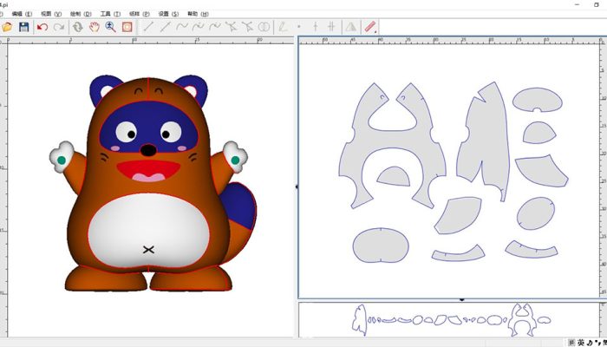Click the raccoon's red mouth
The image size is (607, 347).
click(x=148, y=170)
